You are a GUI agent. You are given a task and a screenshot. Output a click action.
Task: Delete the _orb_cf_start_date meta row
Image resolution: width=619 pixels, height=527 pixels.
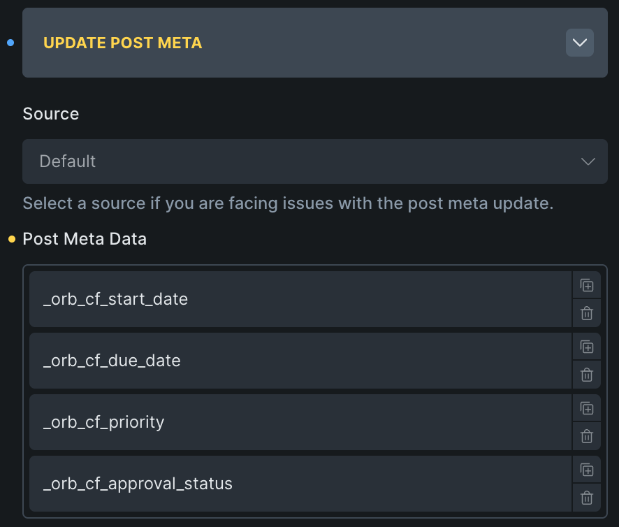pos(587,314)
